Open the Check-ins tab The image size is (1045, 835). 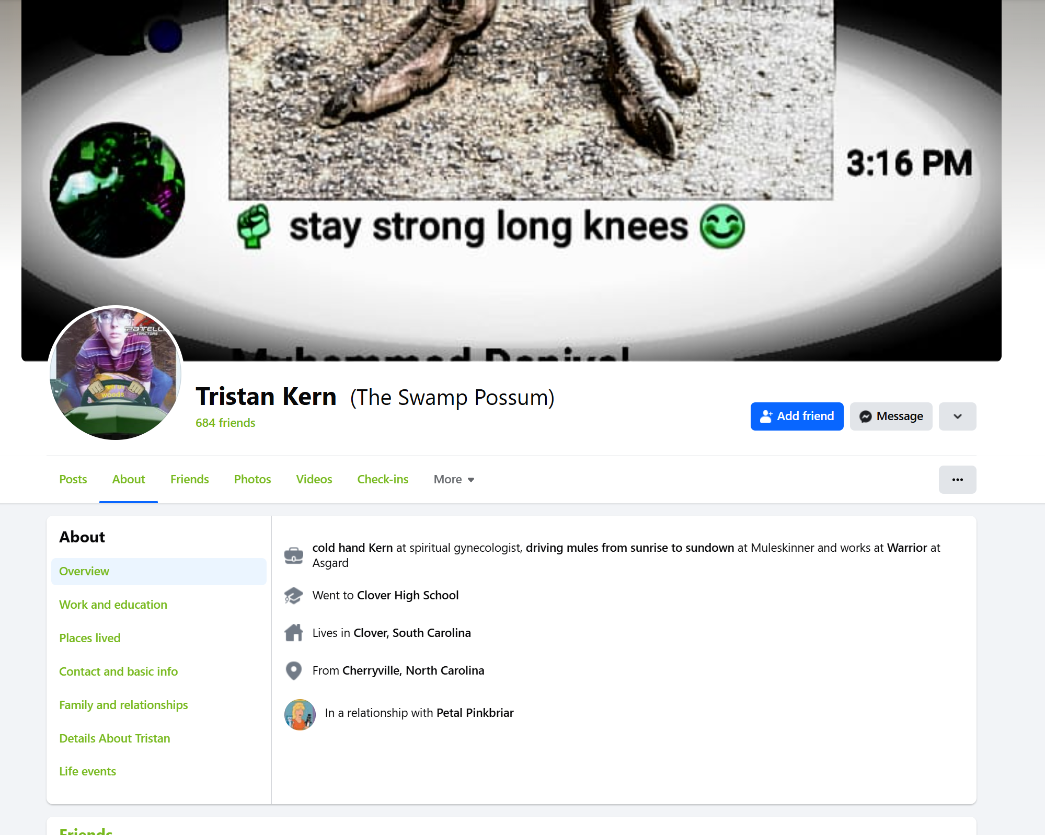[383, 480]
